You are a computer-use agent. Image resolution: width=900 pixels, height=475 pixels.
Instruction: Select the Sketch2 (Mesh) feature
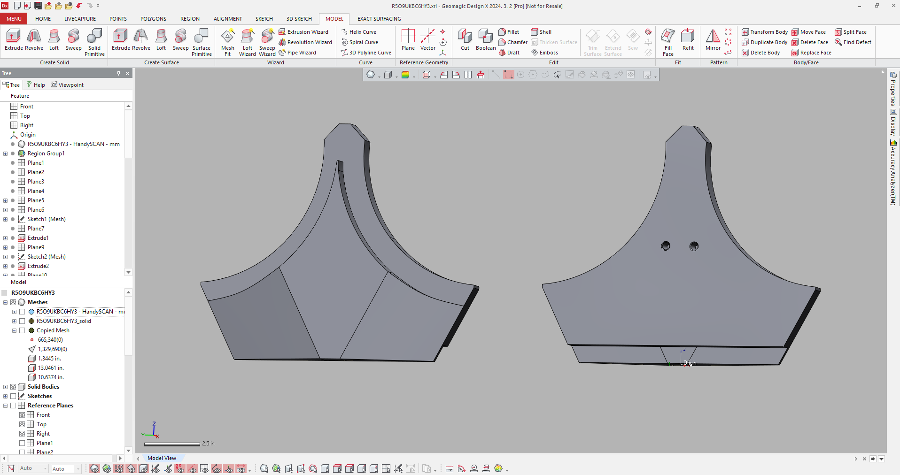[x=47, y=257]
